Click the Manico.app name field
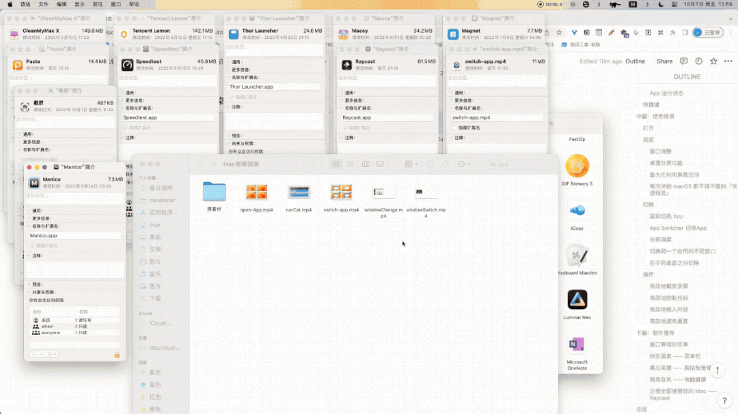Image resolution: width=738 pixels, height=414 pixels. [74, 235]
